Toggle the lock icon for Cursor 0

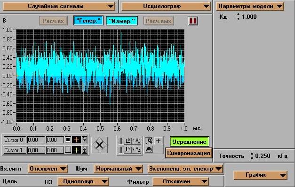[x=85, y=140]
